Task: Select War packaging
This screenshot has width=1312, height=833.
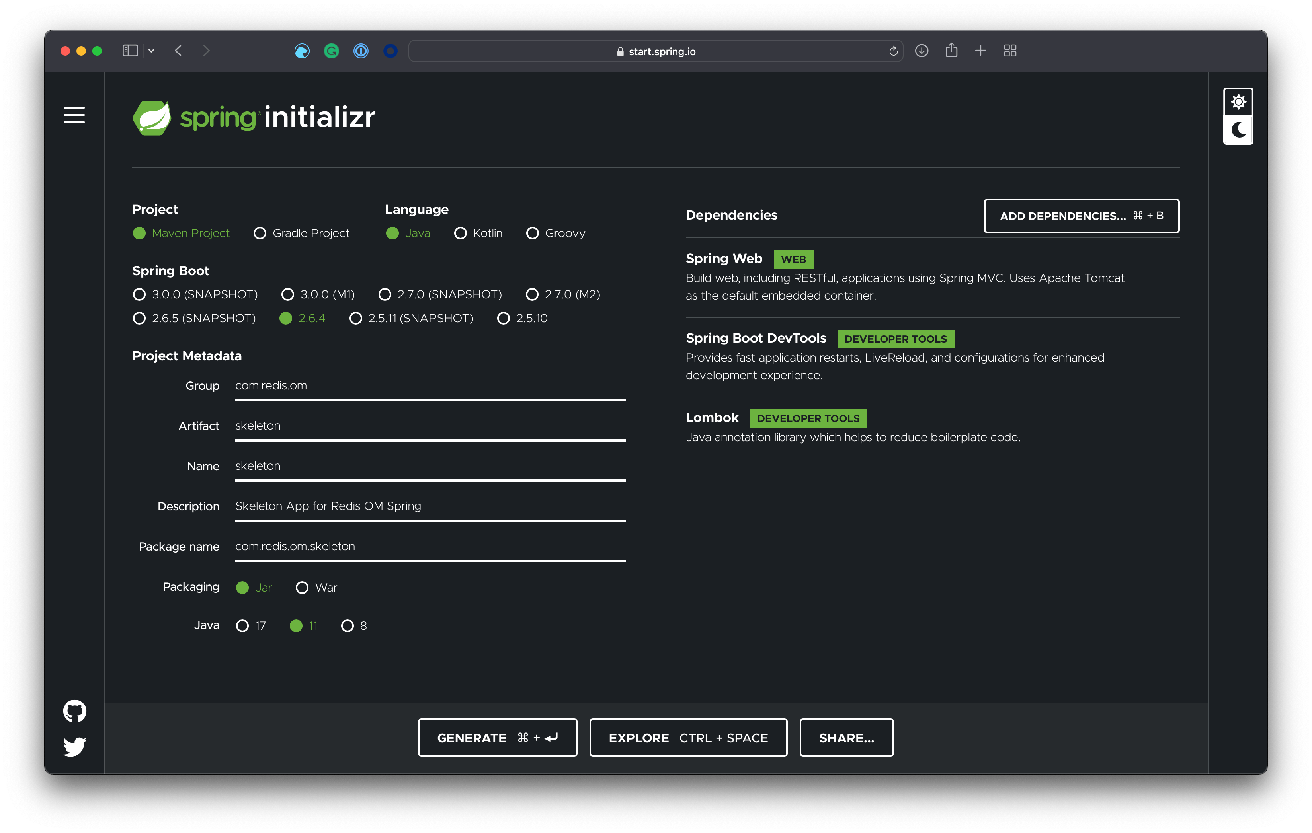Action: (303, 588)
